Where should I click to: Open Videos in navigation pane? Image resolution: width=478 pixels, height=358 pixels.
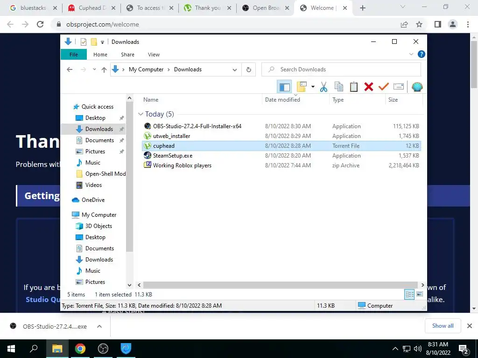point(93,185)
